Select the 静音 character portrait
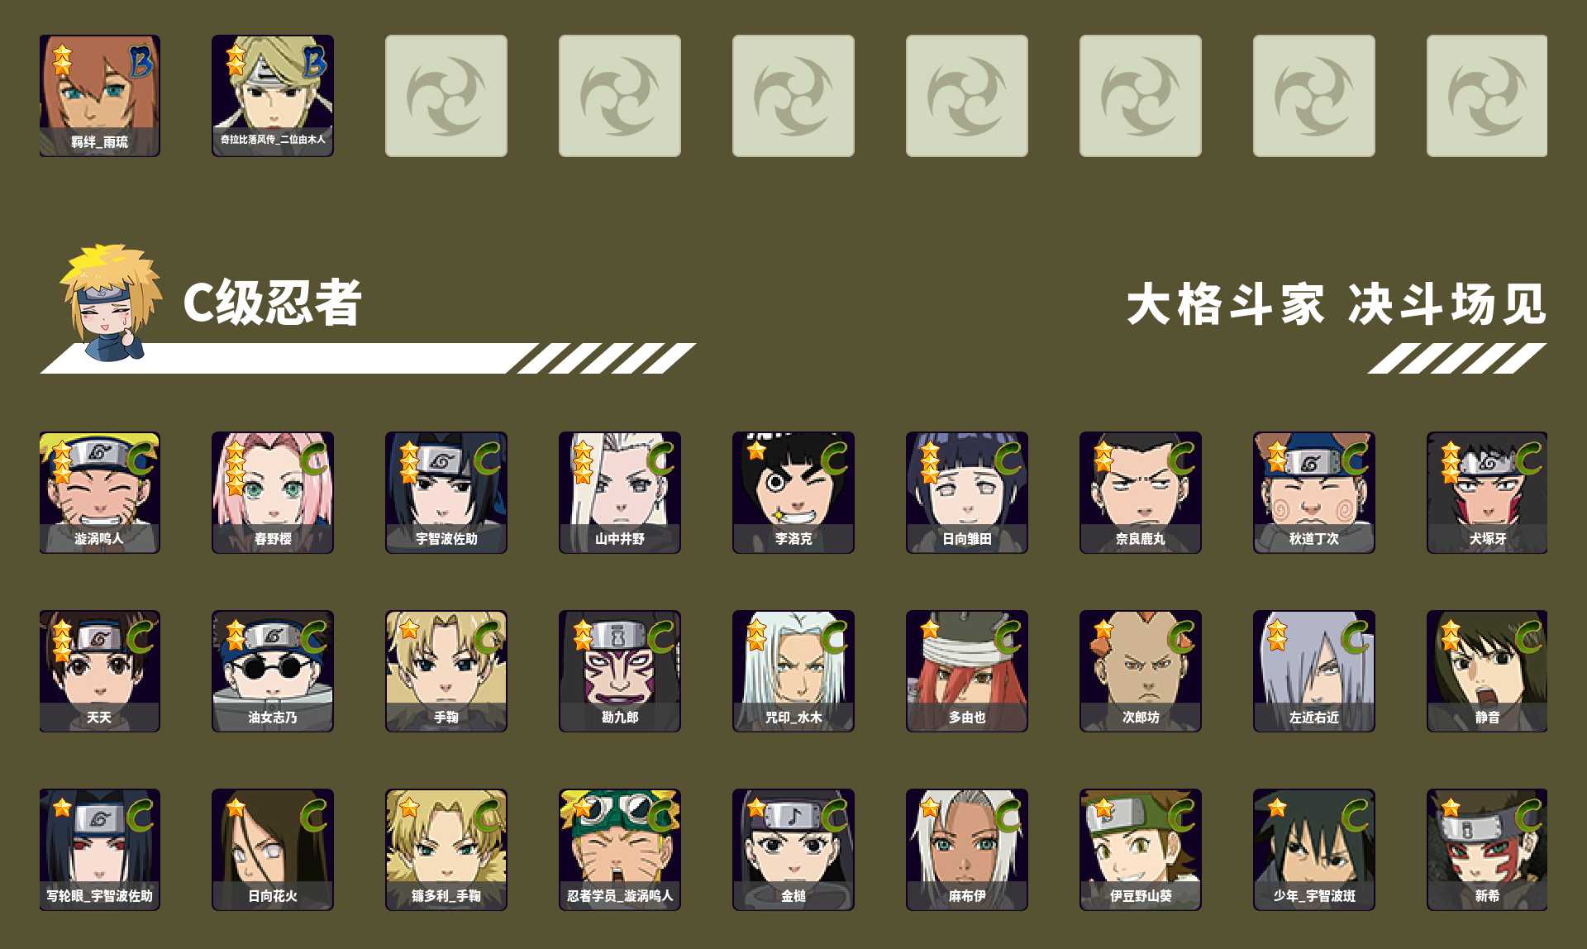The image size is (1587, 949). click(1487, 670)
